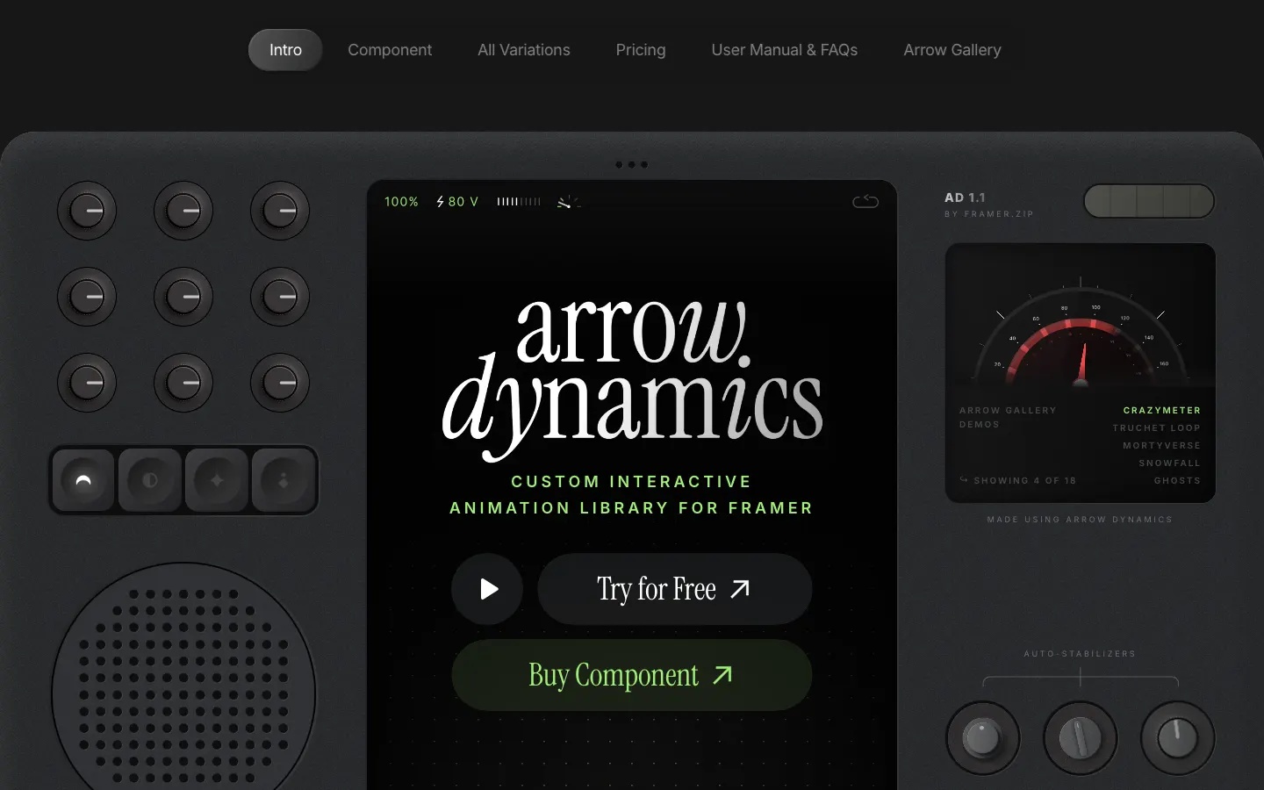Click the segmented display next to AD 1.1
The height and width of the screenshot is (790, 1264).
coord(1148,201)
